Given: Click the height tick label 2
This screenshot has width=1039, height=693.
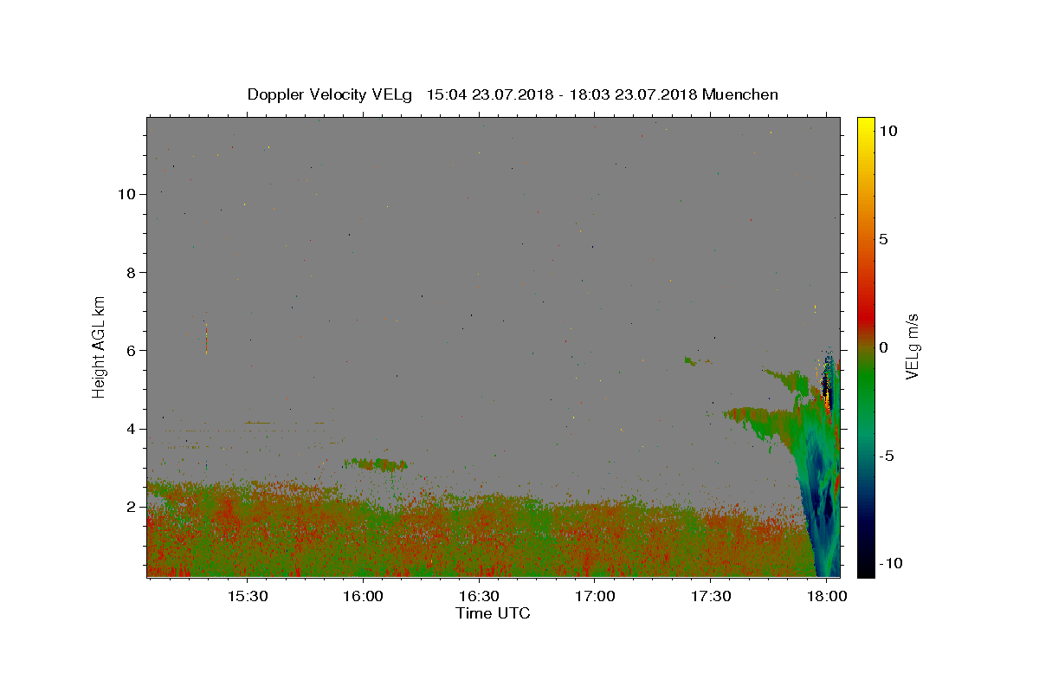Looking at the screenshot, I should pyautogui.click(x=132, y=507).
